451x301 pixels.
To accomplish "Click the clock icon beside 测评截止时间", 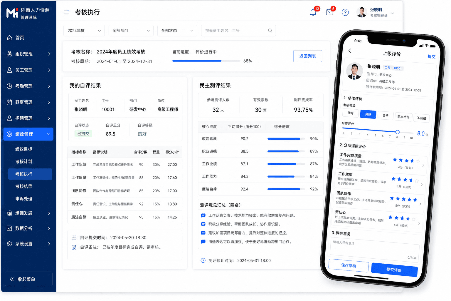I will (203, 260).
